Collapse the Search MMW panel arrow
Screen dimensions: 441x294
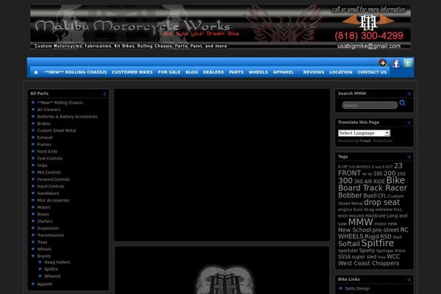409,93
